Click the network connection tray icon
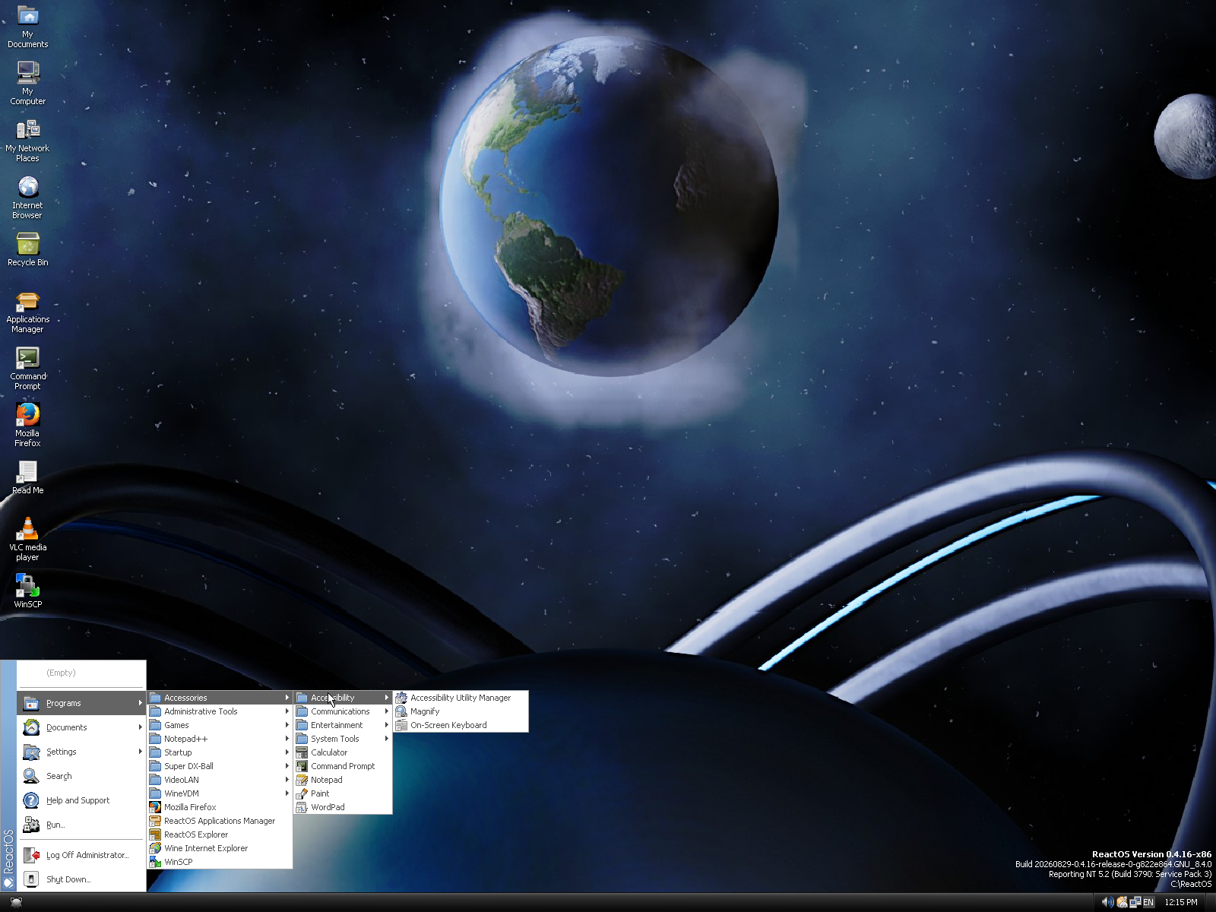1216x912 pixels. (x=1135, y=902)
